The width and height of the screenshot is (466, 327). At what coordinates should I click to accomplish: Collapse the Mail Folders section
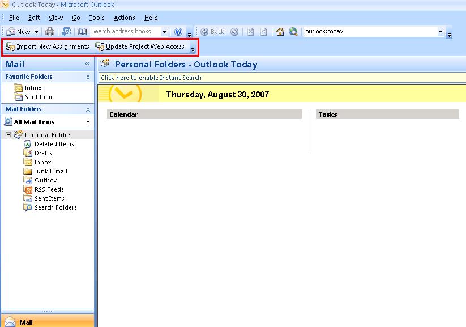(88, 109)
